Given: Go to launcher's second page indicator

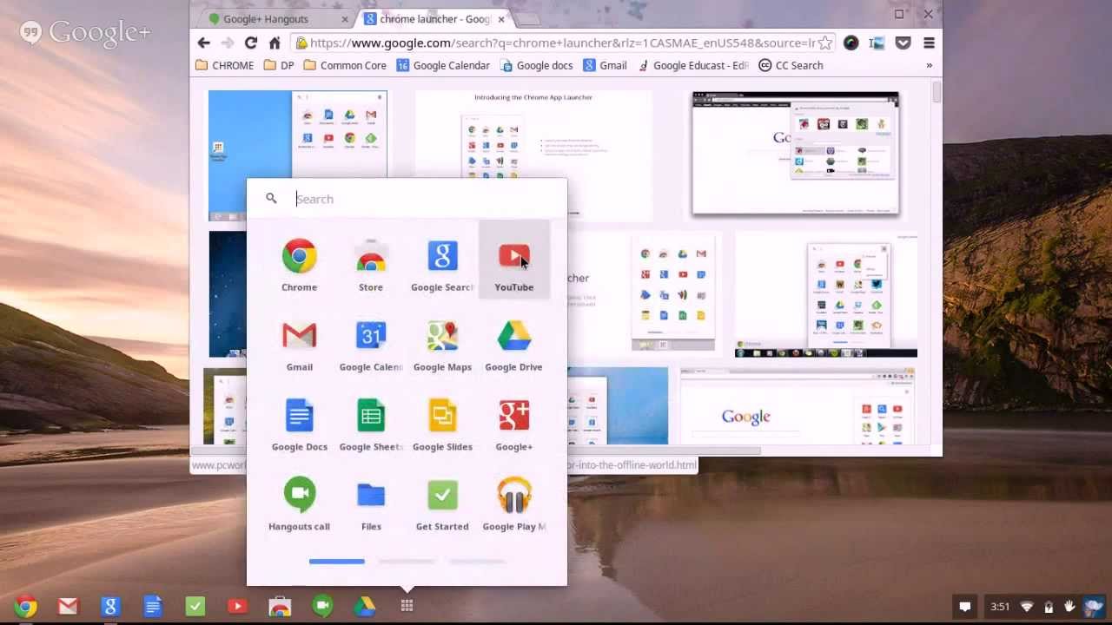Looking at the screenshot, I should tap(407, 562).
